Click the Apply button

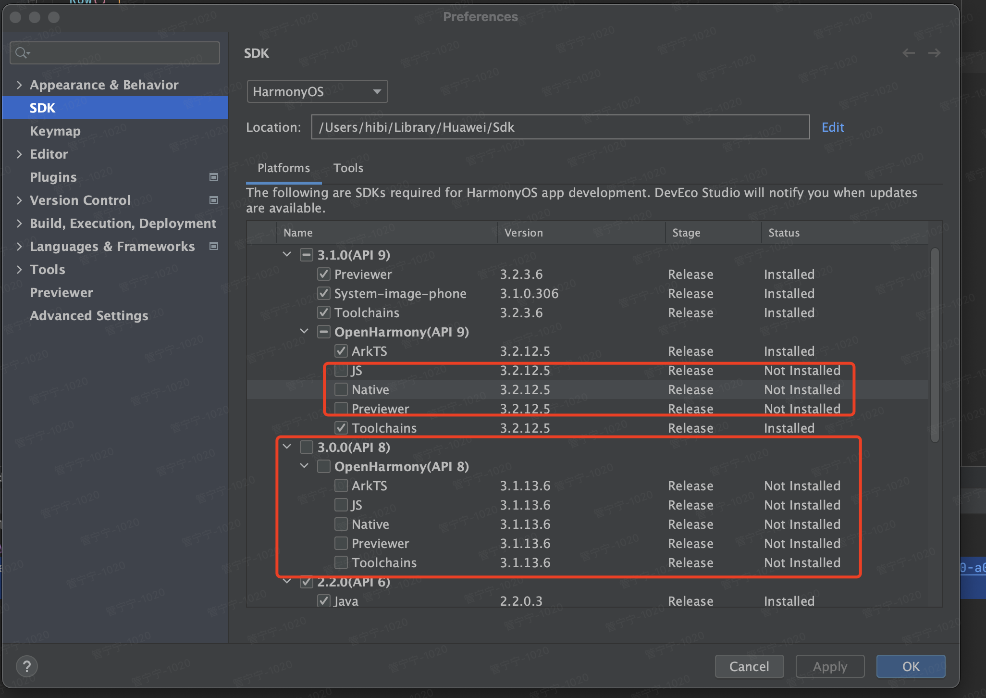click(830, 666)
